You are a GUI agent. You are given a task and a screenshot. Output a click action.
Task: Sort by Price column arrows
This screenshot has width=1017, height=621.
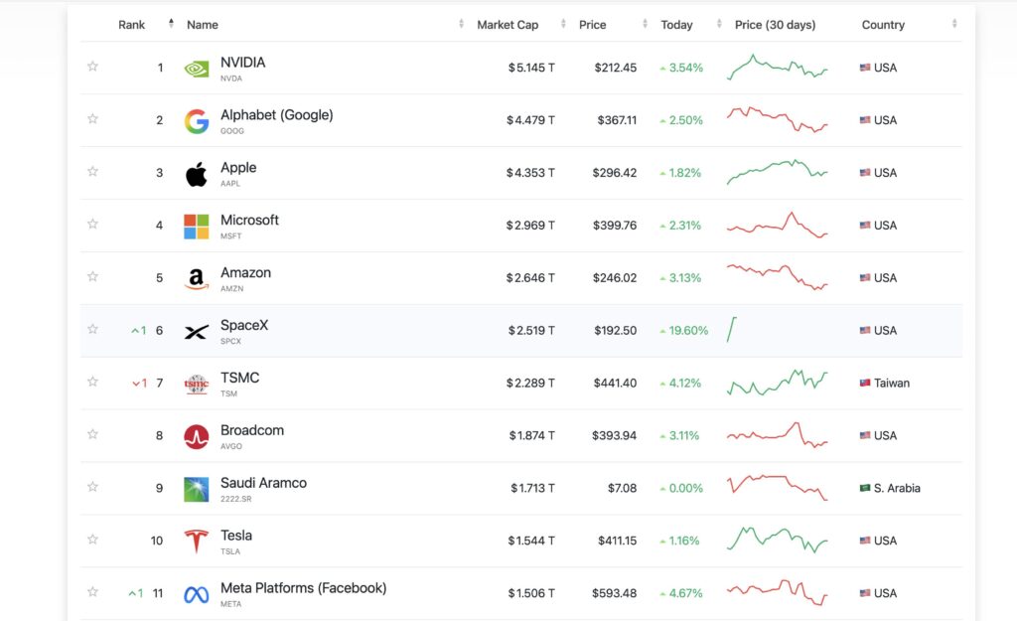645,24
